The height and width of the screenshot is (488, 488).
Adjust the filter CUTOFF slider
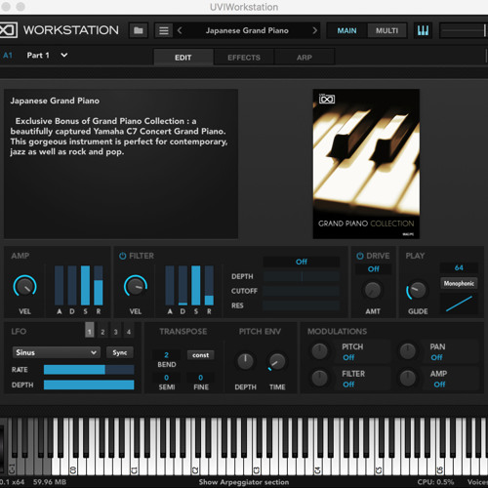pos(302,291)
